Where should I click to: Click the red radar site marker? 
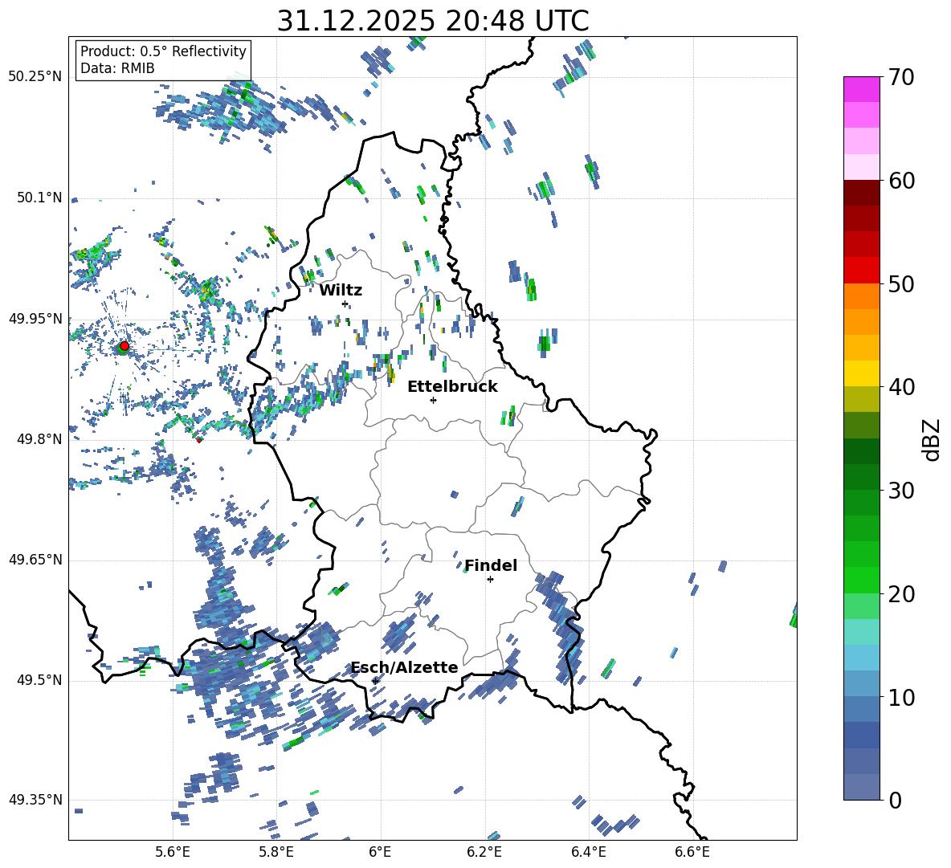click(124, 345)
